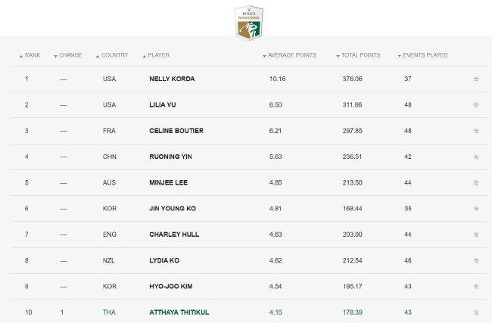Viewport: 492px width, 323px height.
Task: Sort by Change column header
Action: [68, 55]
